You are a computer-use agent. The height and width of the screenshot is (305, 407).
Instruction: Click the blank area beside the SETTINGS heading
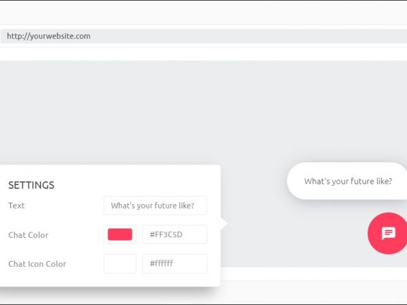136,183
